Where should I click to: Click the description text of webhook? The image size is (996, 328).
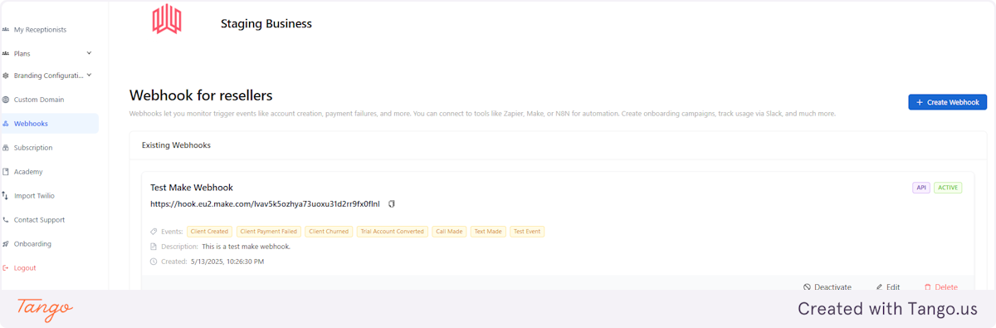246,247
